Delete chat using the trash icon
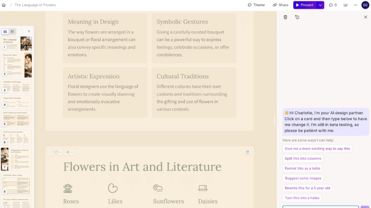 [285, 17]
